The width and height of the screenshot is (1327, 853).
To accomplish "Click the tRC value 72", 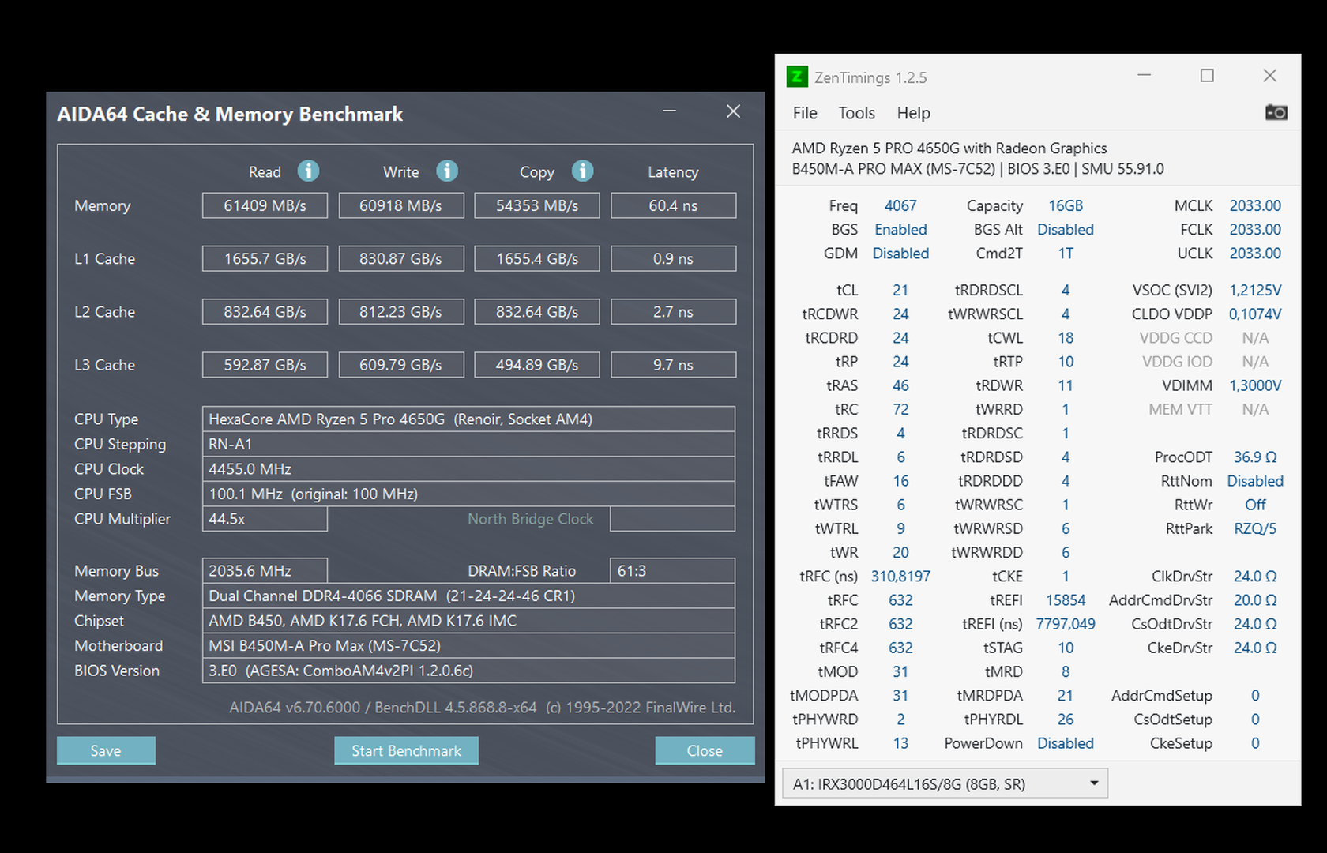I will [x=900, y=409].
